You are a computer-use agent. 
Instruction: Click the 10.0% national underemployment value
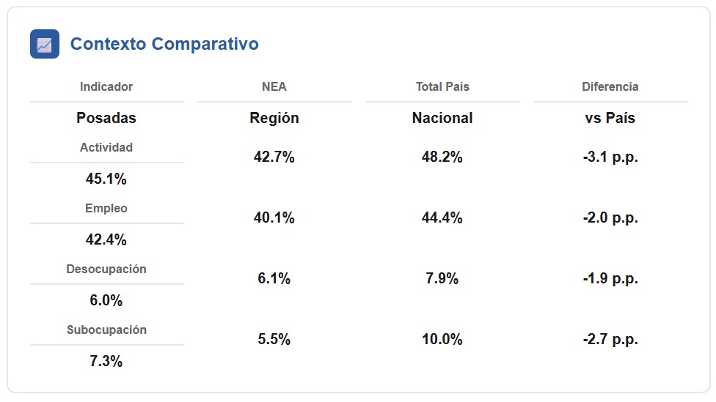442,339
